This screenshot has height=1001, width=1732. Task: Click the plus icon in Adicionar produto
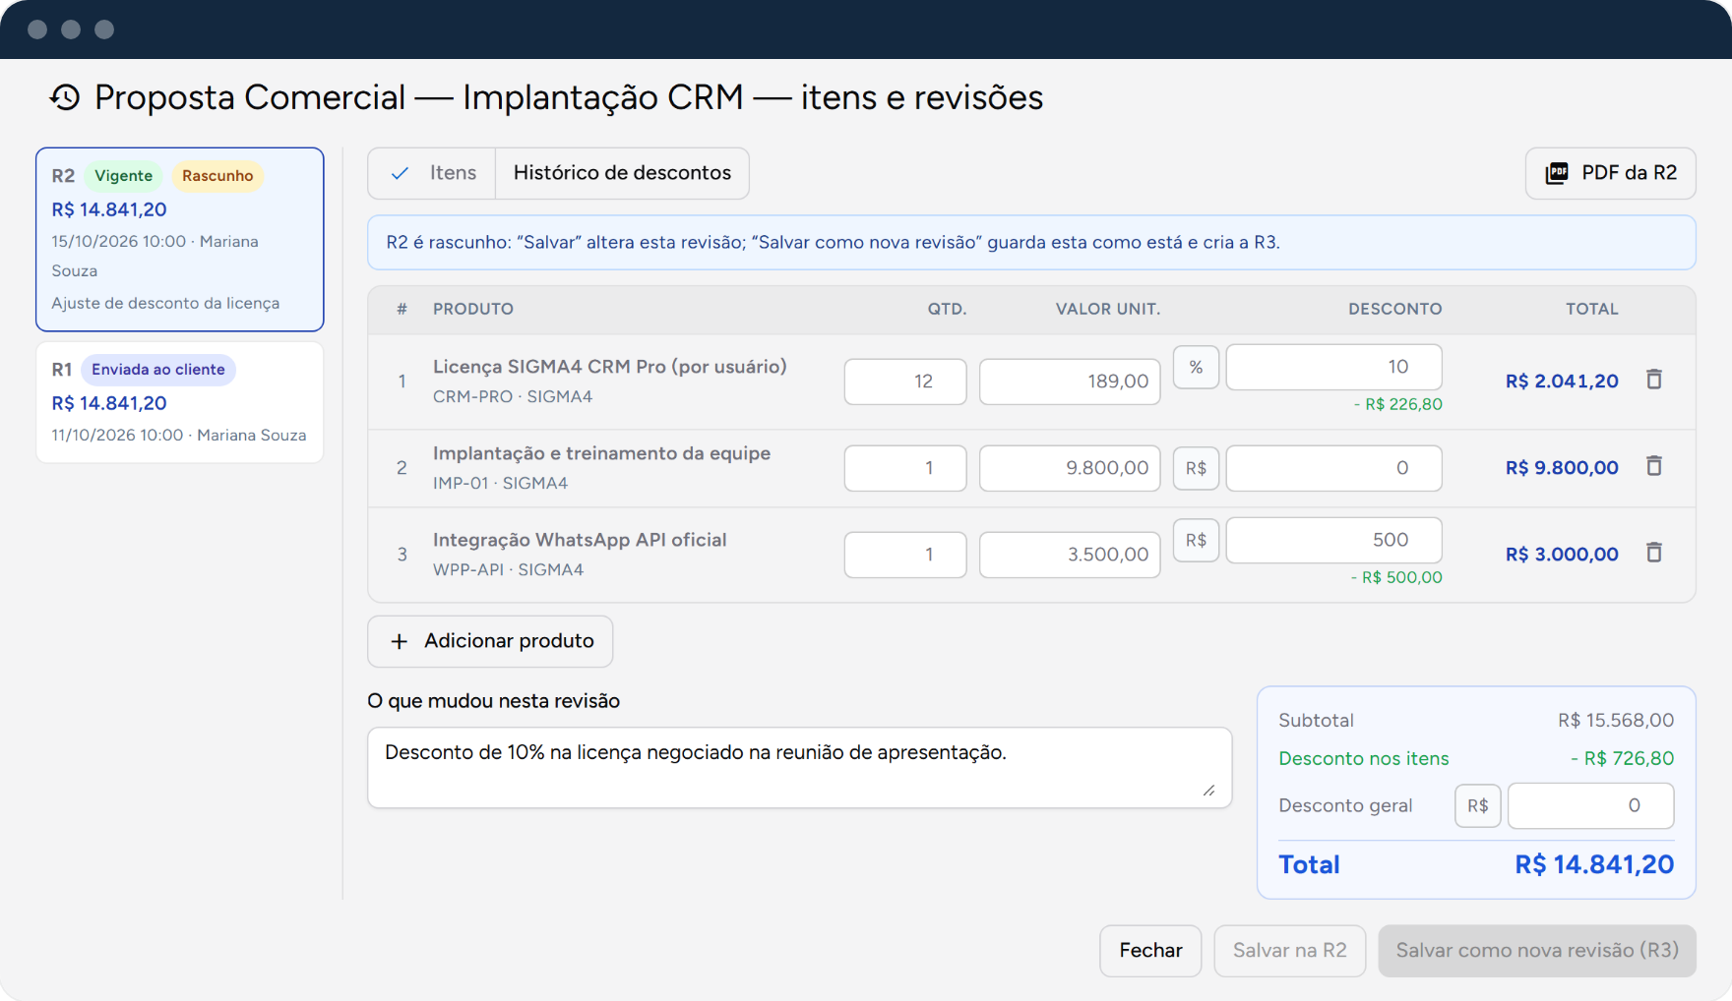coord(399,641)
